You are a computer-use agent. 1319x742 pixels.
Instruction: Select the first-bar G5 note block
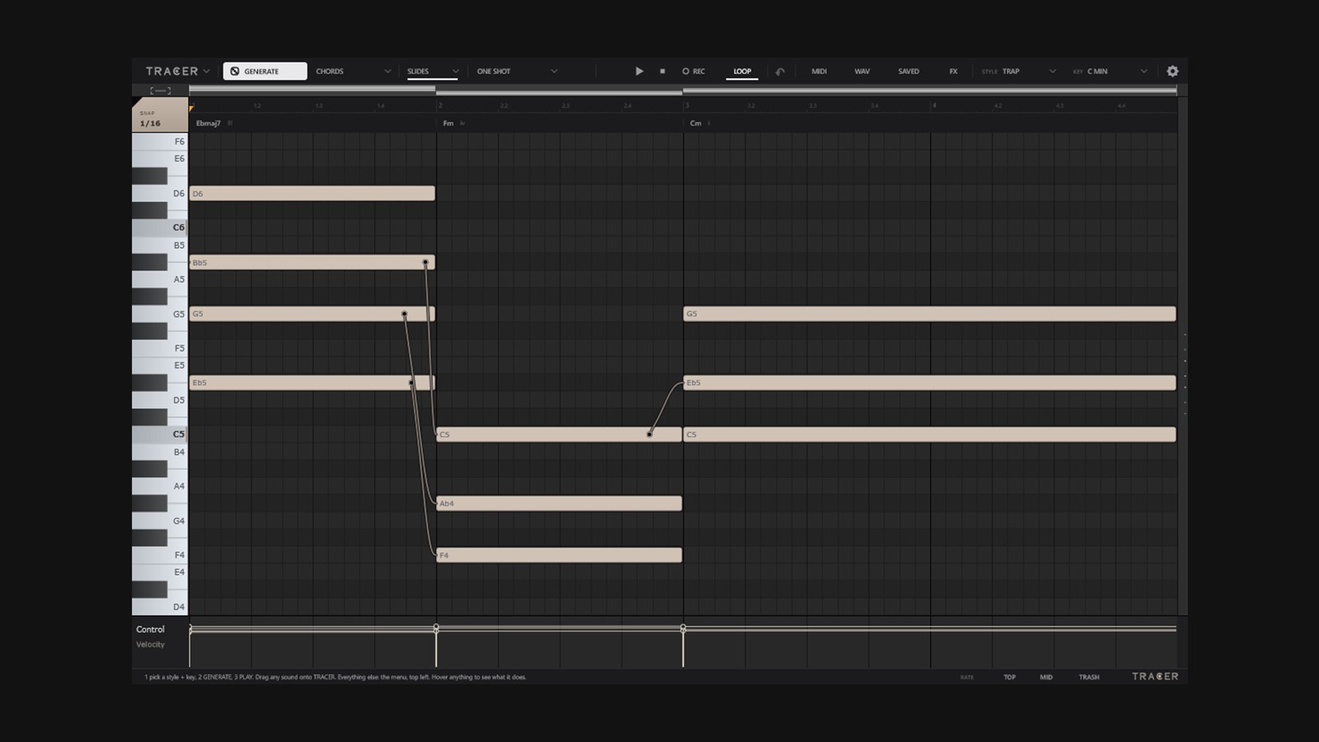pos(312,314)
